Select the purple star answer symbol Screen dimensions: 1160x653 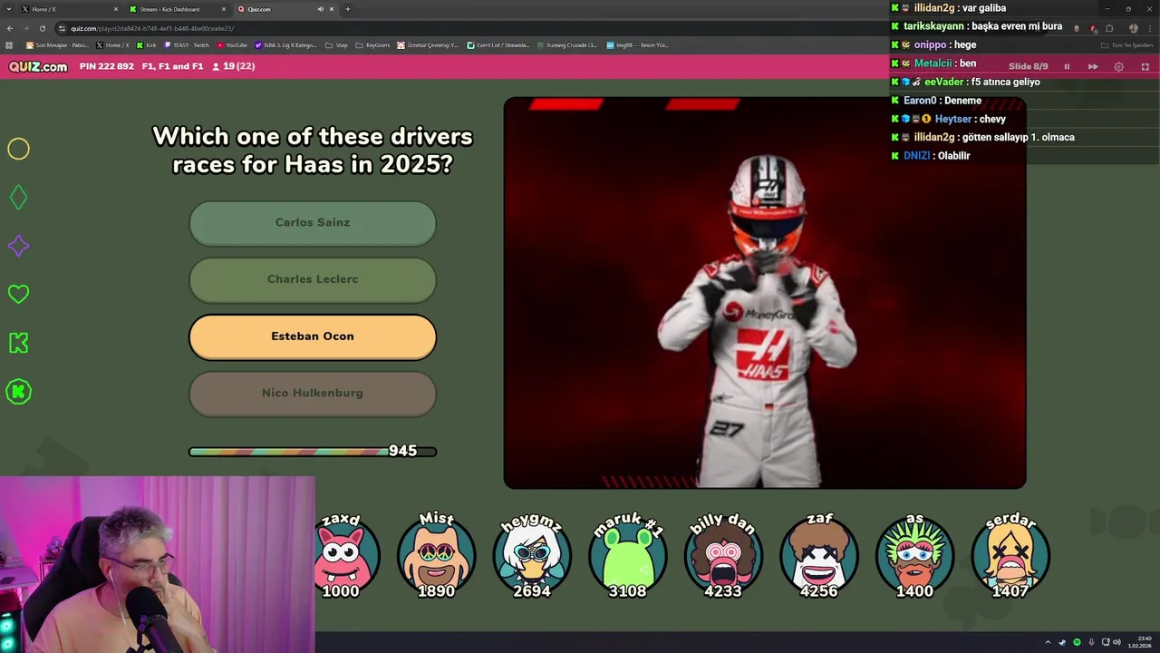(x=18, y=246)
